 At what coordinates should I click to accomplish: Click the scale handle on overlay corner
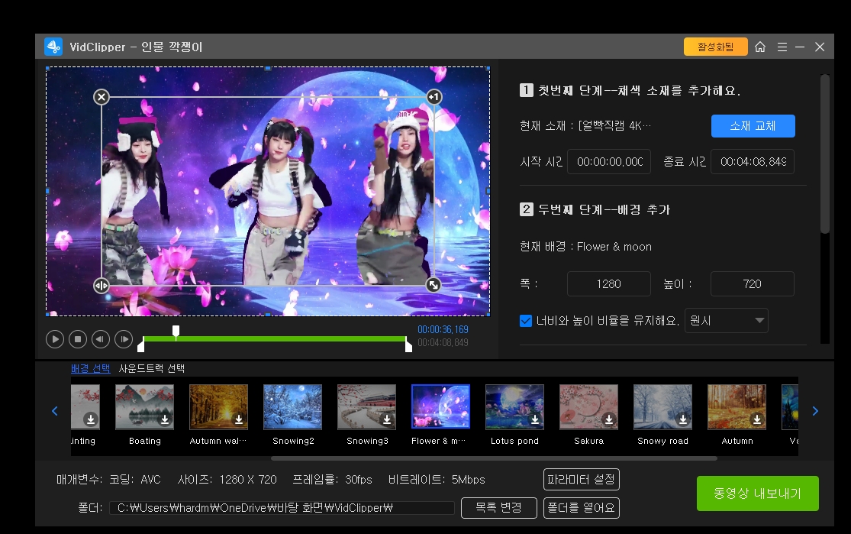[433, 285]
